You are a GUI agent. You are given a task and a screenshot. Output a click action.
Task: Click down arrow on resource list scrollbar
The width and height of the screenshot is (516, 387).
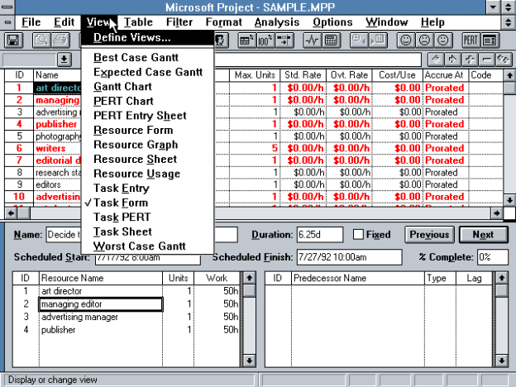247,361
